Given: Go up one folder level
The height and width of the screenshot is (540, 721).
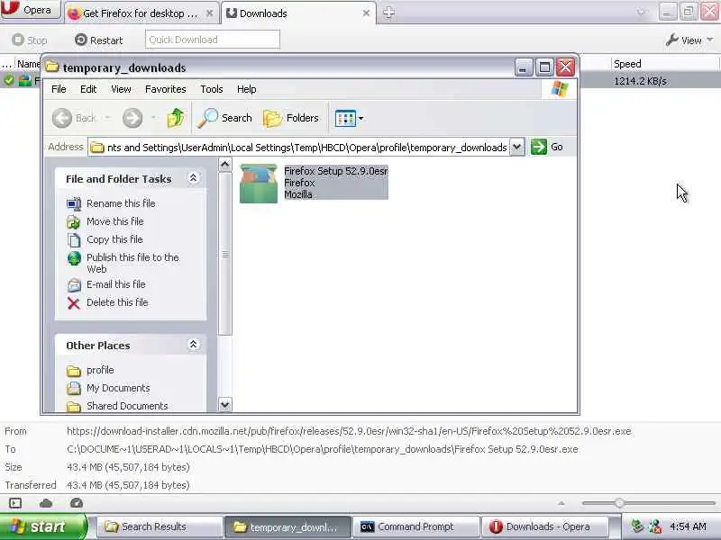Looking at the screenshot, I should pyautogui.click(x=176, y=118).
